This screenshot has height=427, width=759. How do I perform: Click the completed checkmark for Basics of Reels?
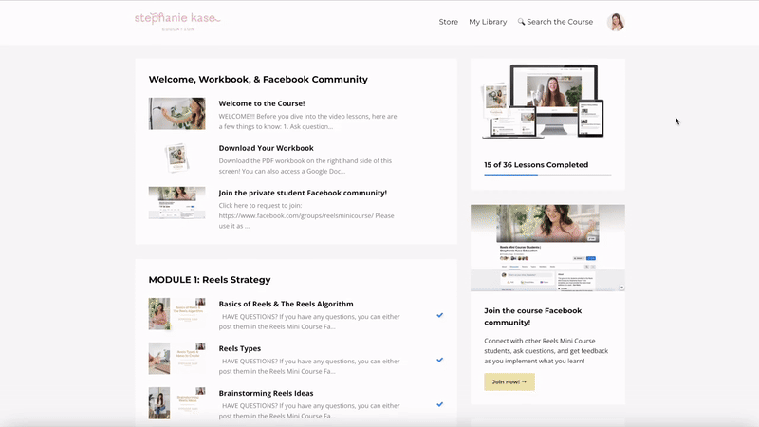coord(439,315)
